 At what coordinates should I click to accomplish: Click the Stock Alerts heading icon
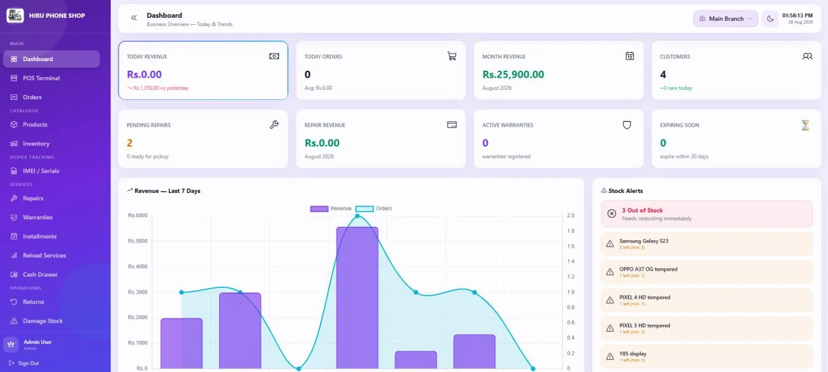(604, 190)
